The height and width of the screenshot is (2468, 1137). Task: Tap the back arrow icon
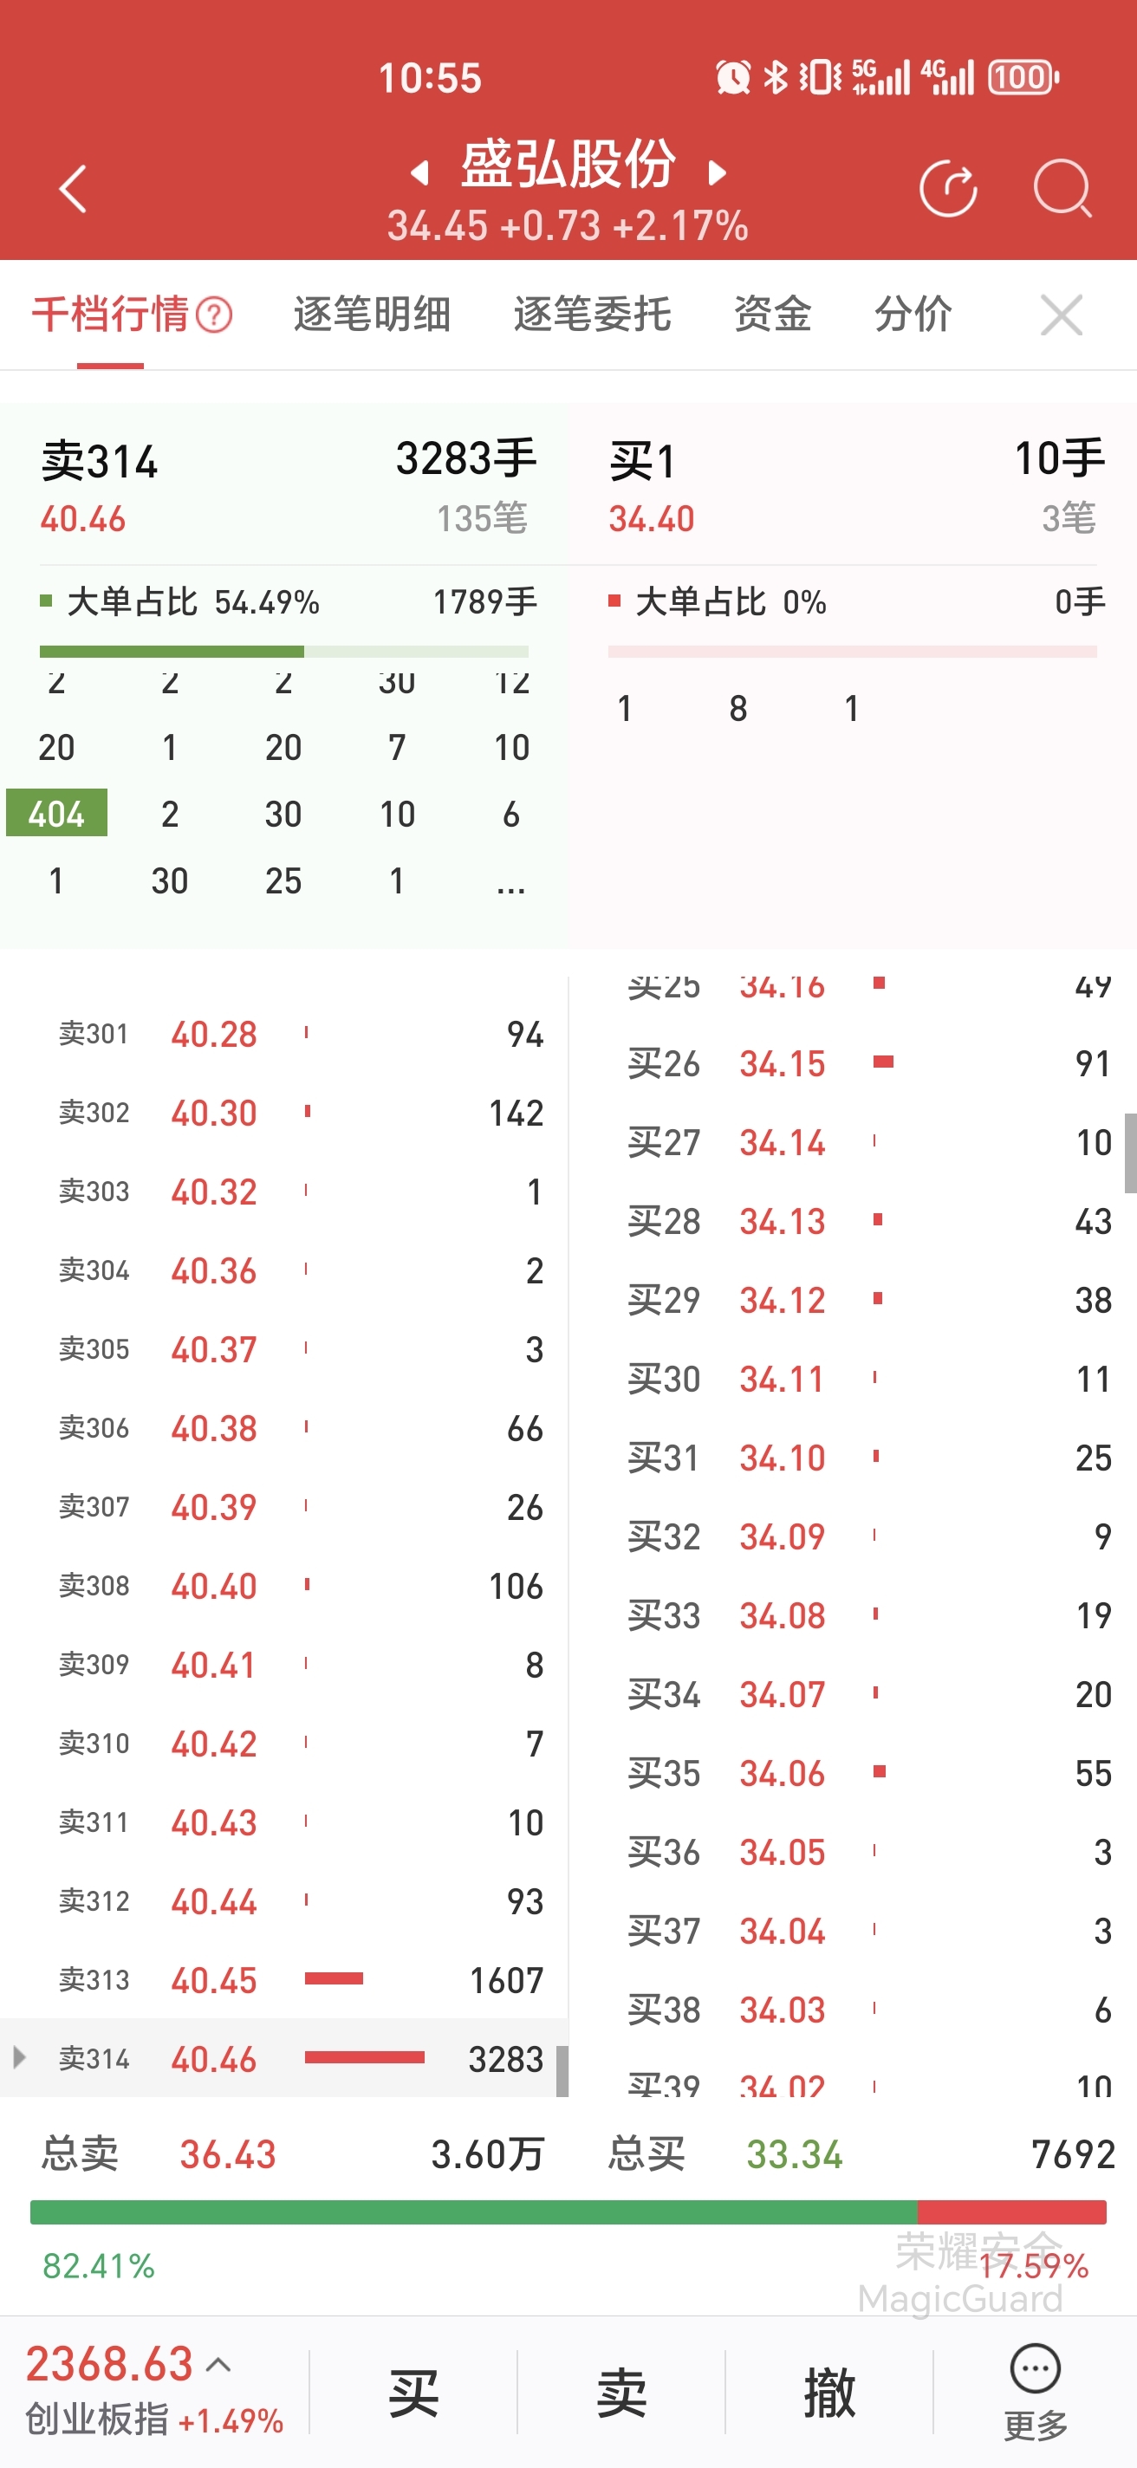point(73,188)
